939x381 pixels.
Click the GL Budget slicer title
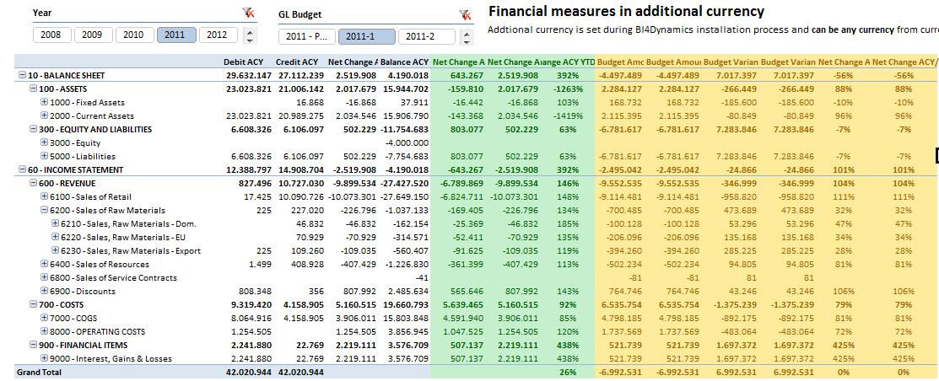300,13
